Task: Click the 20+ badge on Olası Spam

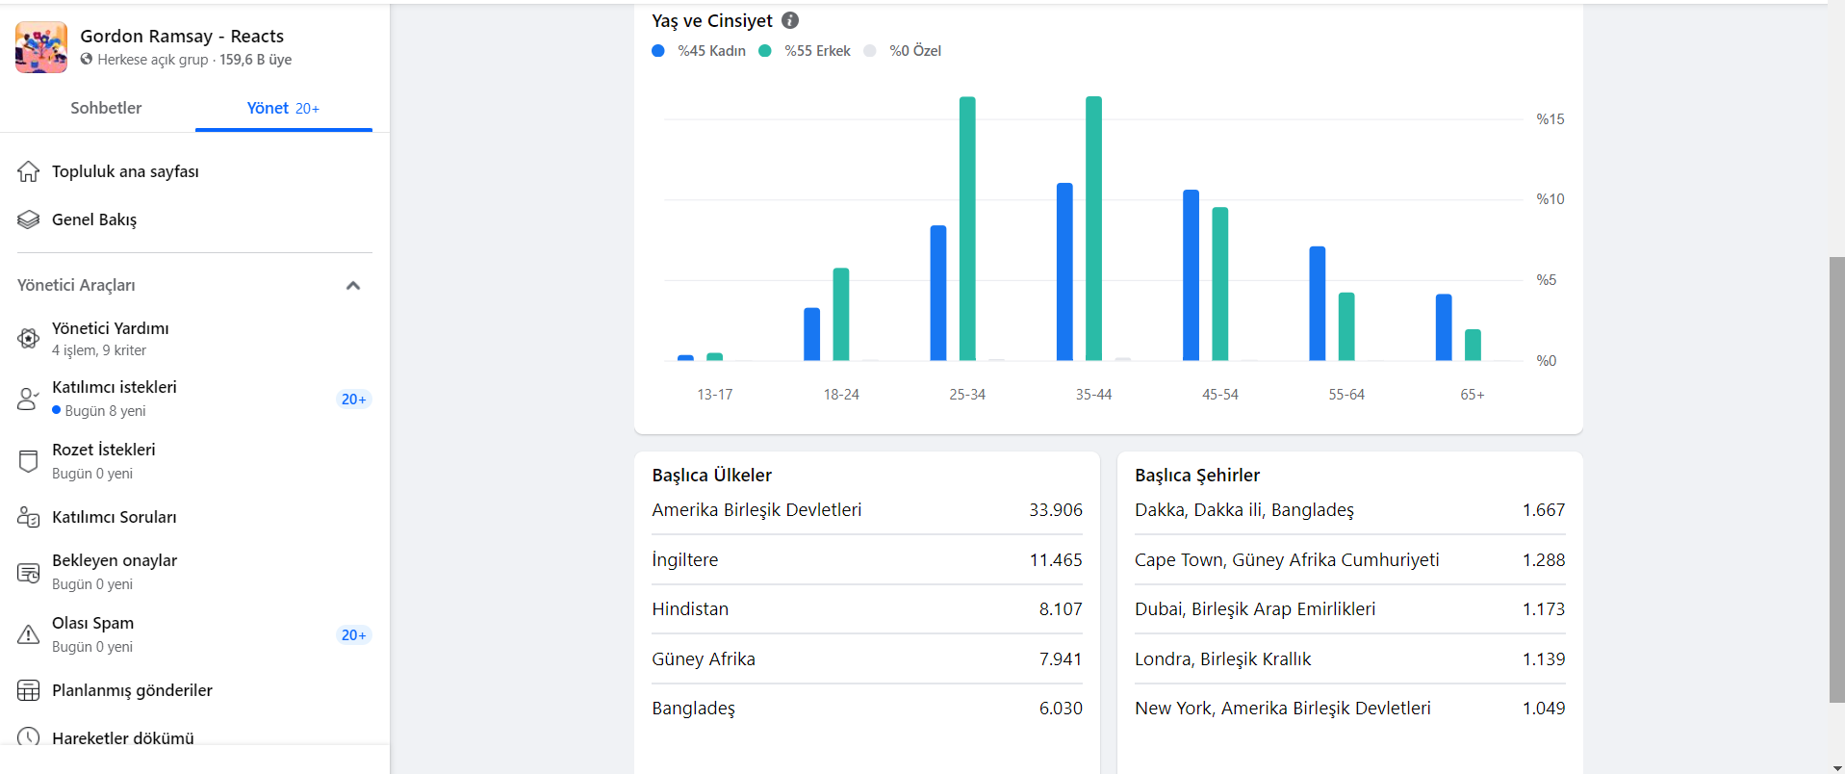Action: pyautogui.click(x=353, y=634)
